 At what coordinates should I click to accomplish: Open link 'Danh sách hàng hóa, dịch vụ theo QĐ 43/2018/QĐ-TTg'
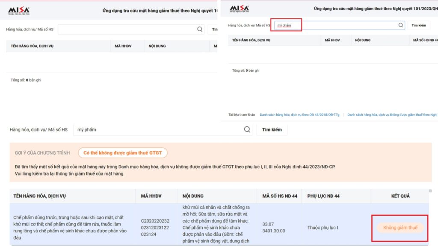tap(299, 114)
